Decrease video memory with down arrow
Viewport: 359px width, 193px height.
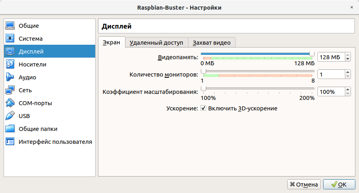348,59
